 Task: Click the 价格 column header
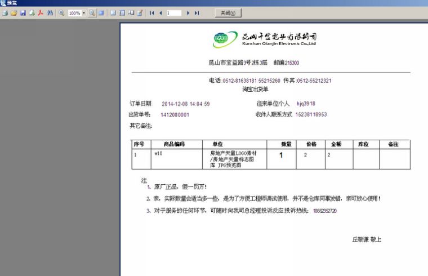point(311,144)
